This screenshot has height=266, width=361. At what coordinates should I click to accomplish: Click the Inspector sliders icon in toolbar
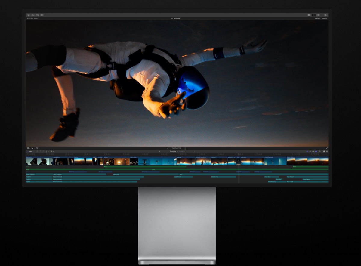pos(318,15)
